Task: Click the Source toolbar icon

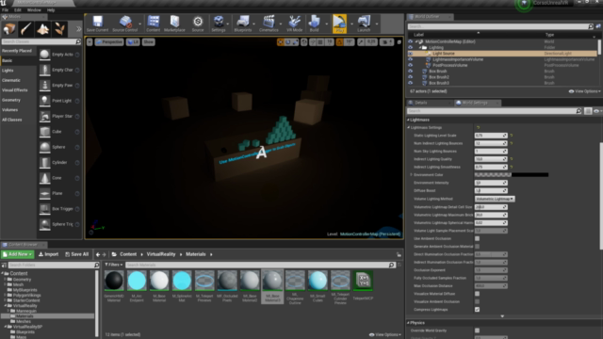Action: point(198,24)
